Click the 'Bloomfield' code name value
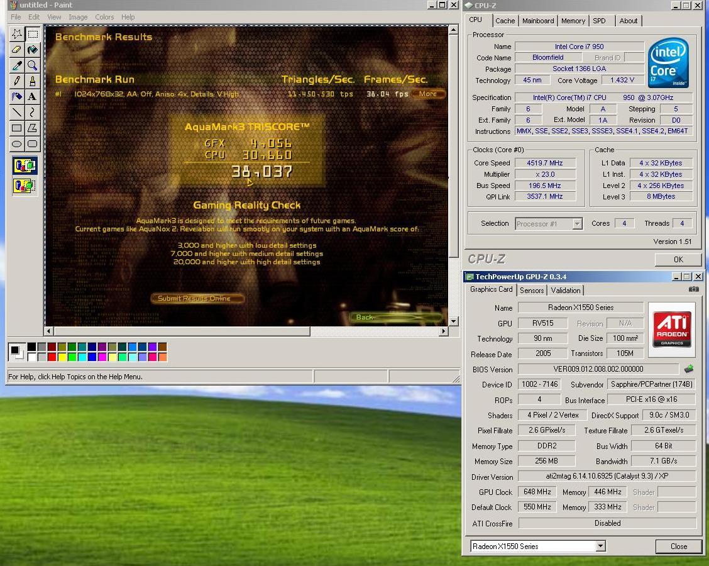Viewport: 709px width, 566px height. pyautogui.click(x=547, y=57)
